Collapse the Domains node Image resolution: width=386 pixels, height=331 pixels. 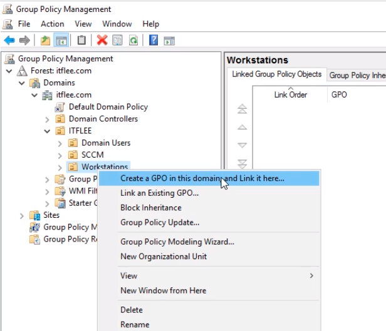pos(22,83)
